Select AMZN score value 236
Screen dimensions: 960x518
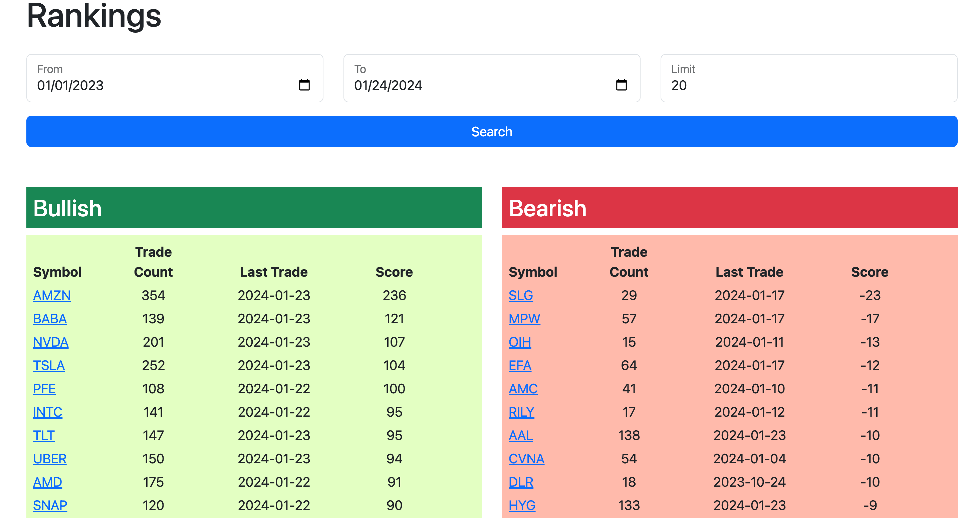394,295
